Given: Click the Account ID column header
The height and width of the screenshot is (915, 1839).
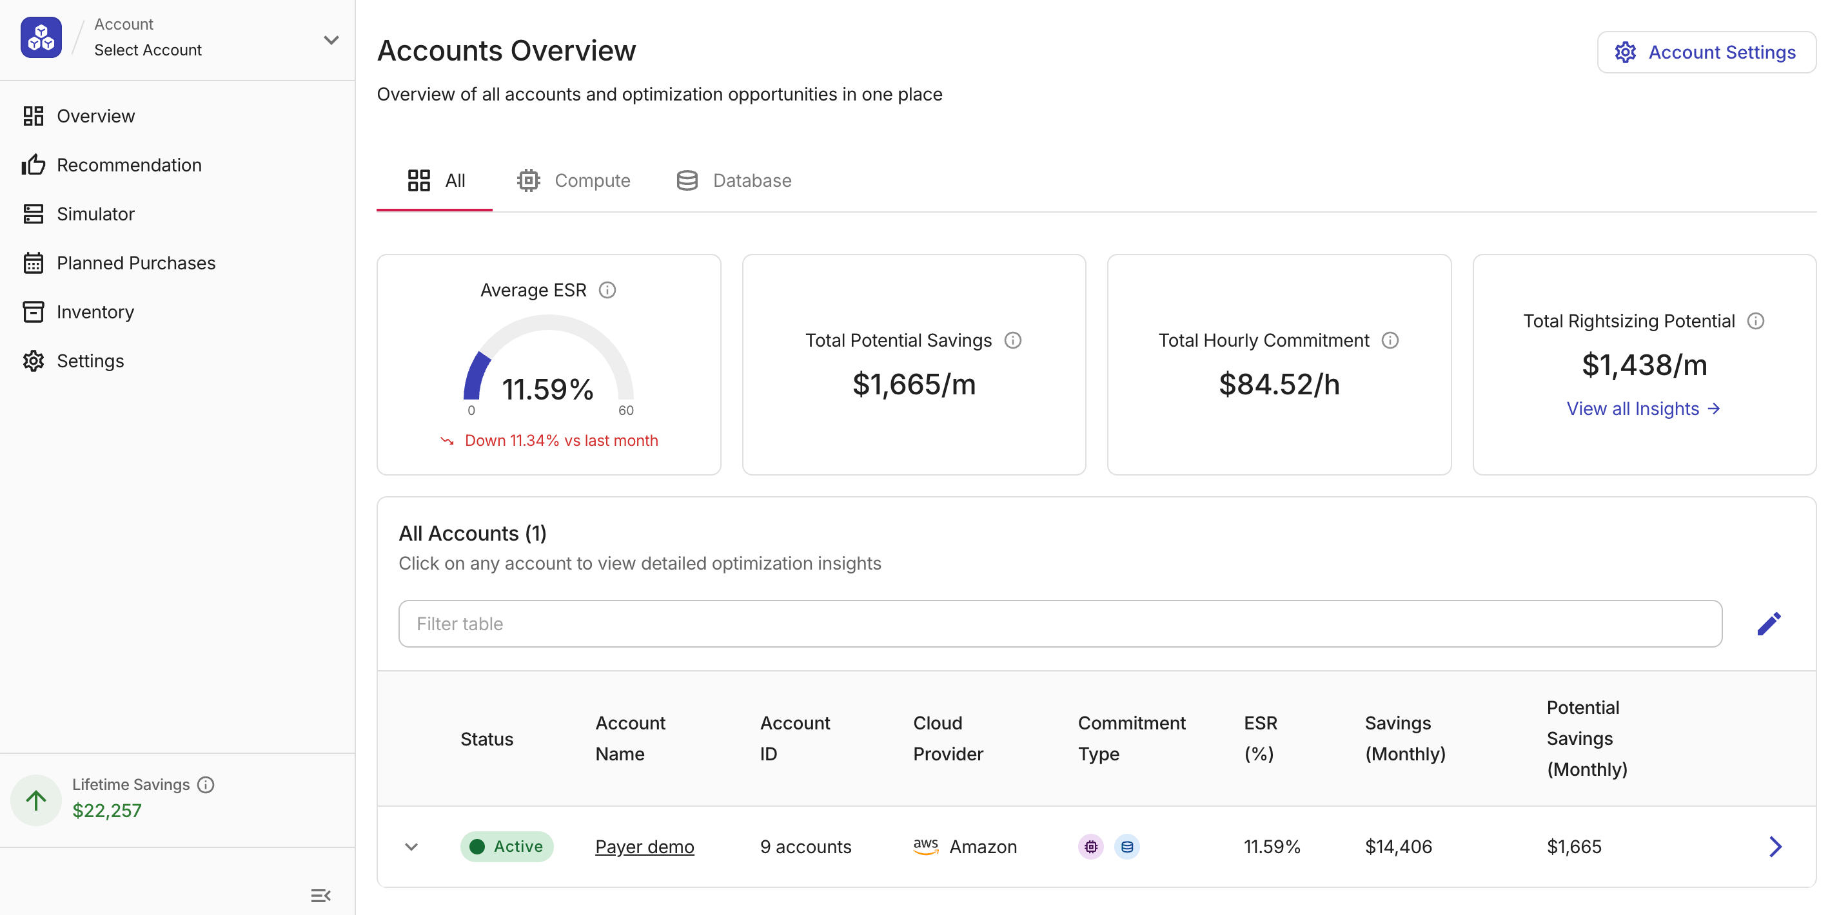Looking at the screenshot, I should (x=794, y=738).
